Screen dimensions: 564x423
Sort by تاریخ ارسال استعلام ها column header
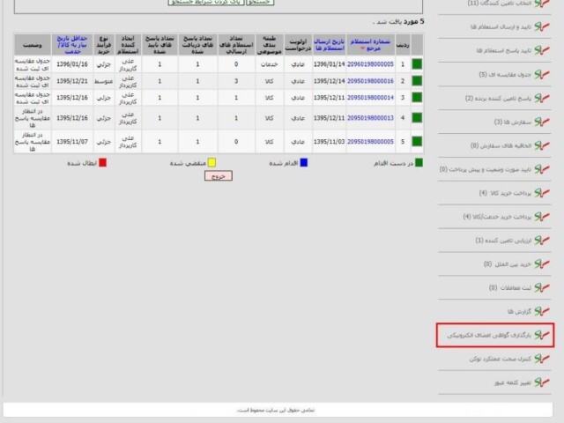pos(327,45)
